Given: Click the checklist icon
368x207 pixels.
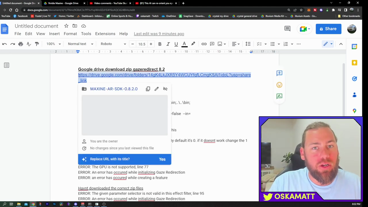Looking at the screenshot, I should [x=259, y=44].
